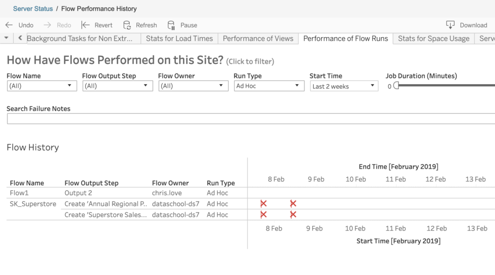Click the Search Failure Notes field
The width and height of the screenshot is (495, 275).
tap(251, 119)
